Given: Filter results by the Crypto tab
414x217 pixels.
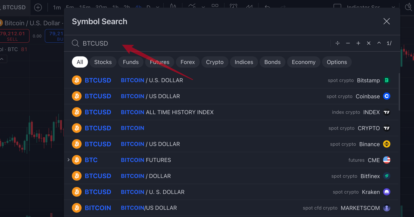Looking at the screenshot, I should [x=215, y=62].
